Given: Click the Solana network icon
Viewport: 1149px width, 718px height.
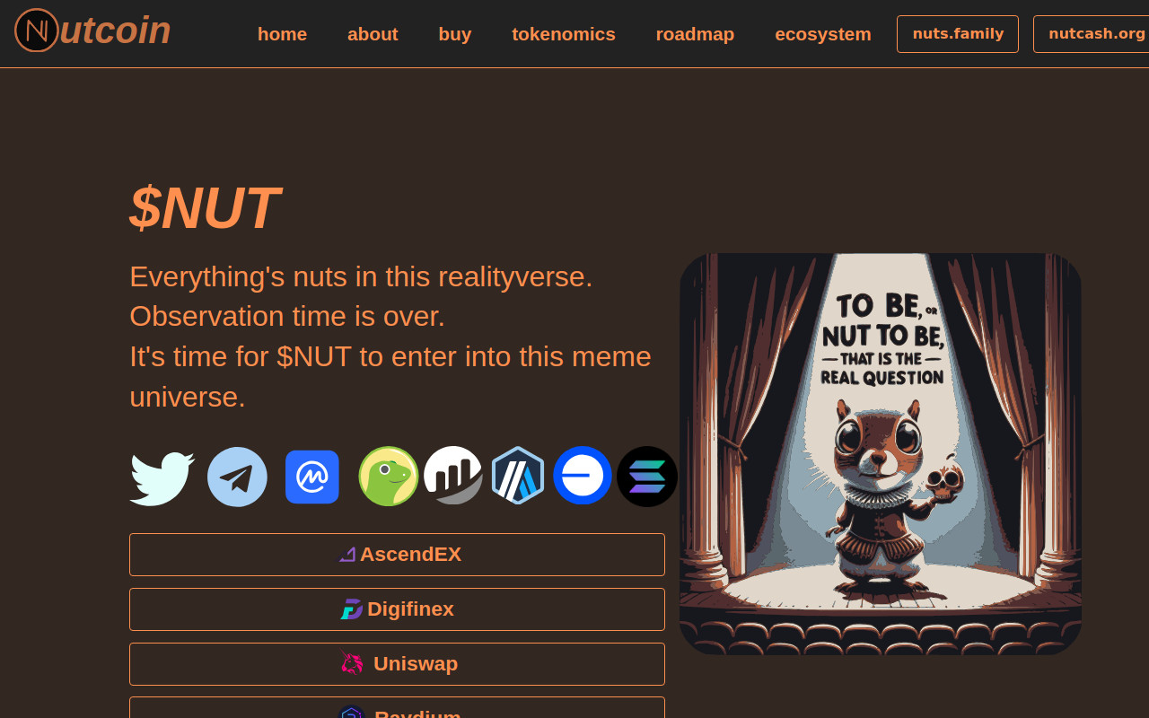Looking at the screenshot, I should point(647,477).
